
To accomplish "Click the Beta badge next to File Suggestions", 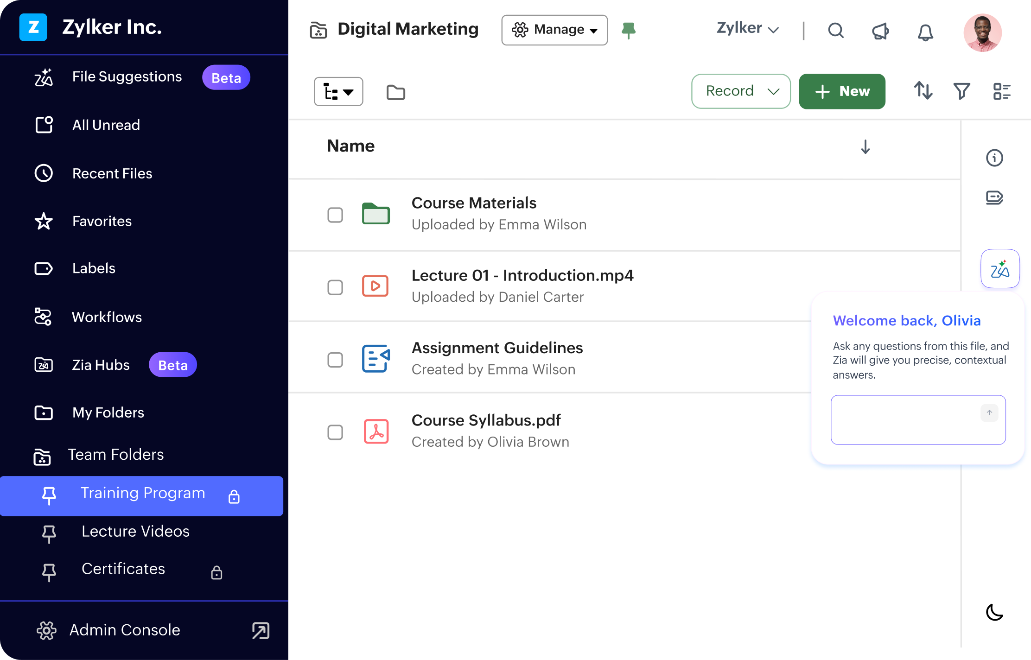I will click(x=226, y=77).
